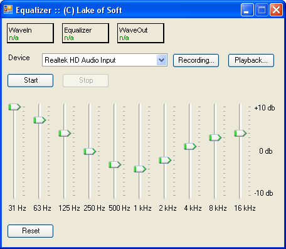Click the WaveIn status box
The width and height of the screenshot is (286, 249).
tap(30, 33)
